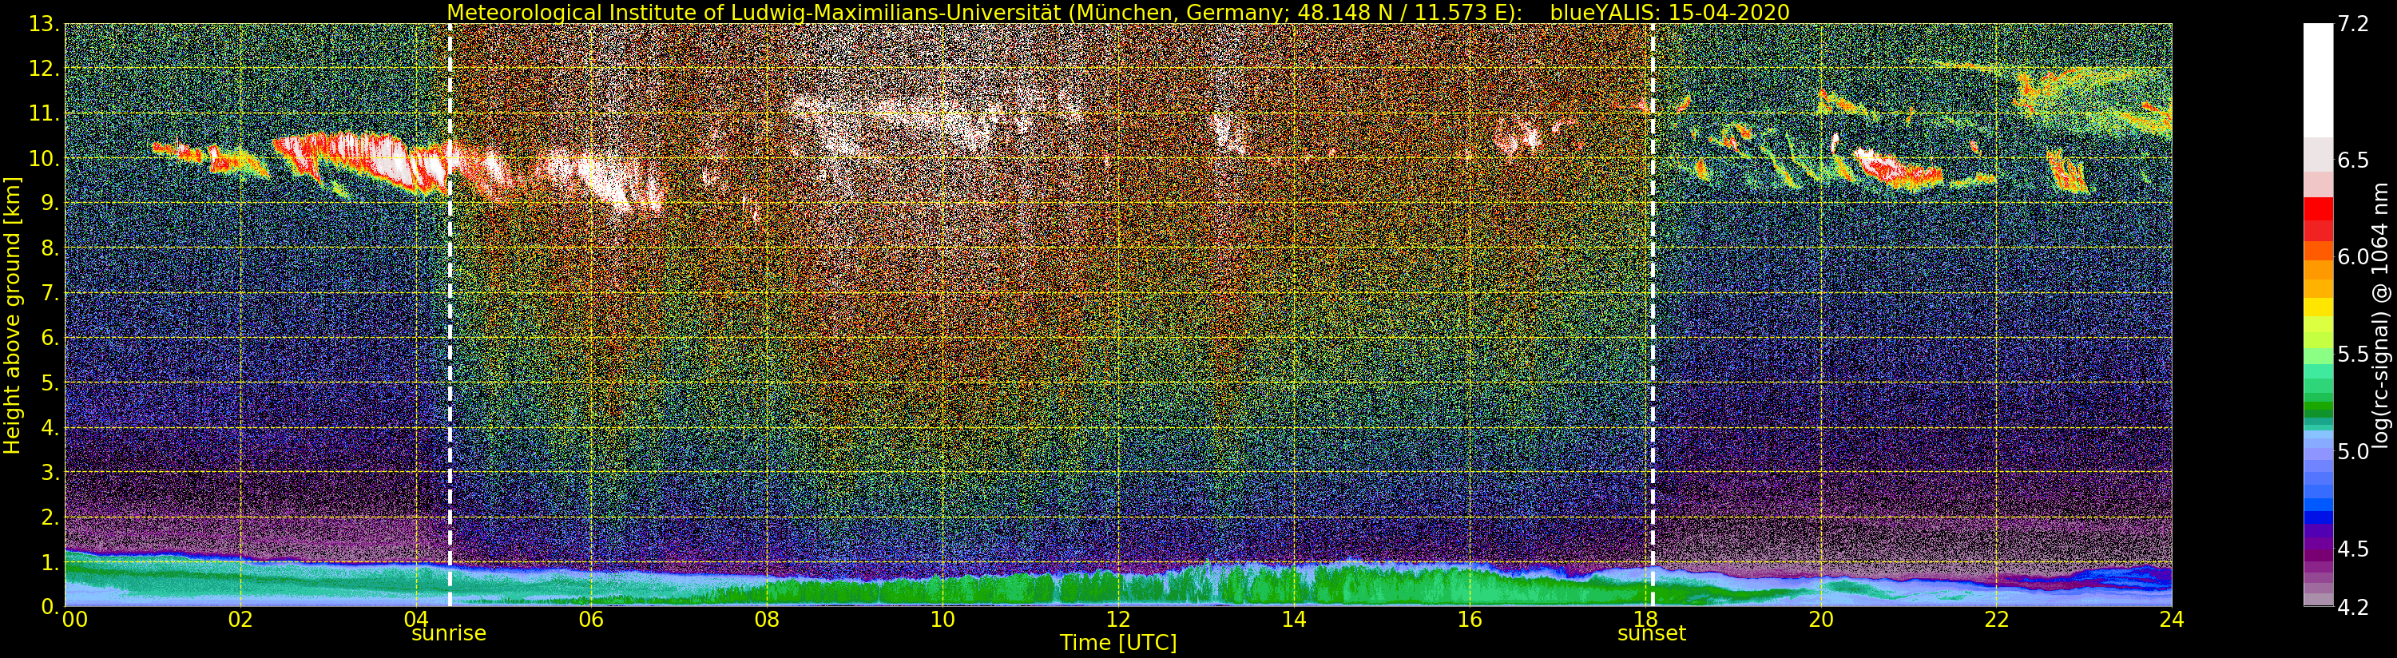Click the 4.5 colorbar value
This screenshot has width=2397, height=658.
[2353, 548]
